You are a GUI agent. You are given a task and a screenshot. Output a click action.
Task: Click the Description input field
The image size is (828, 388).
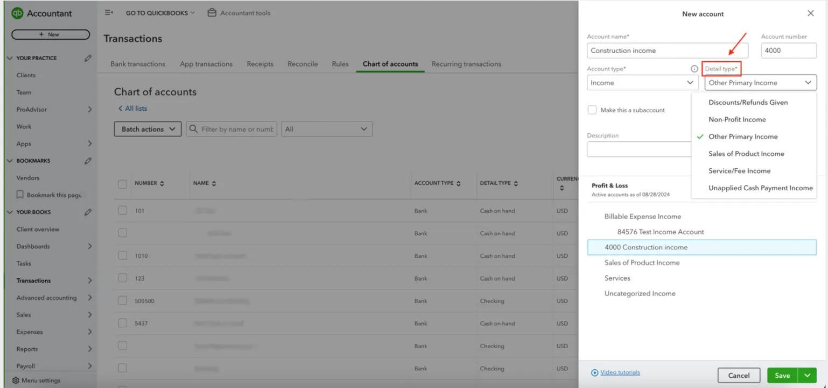coord(639,149)
